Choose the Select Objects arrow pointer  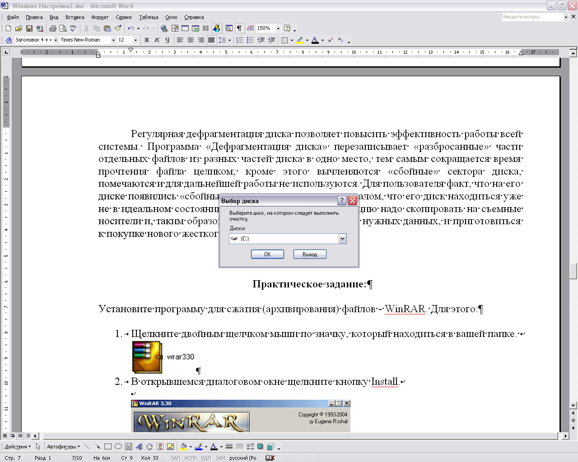(38, 447)
